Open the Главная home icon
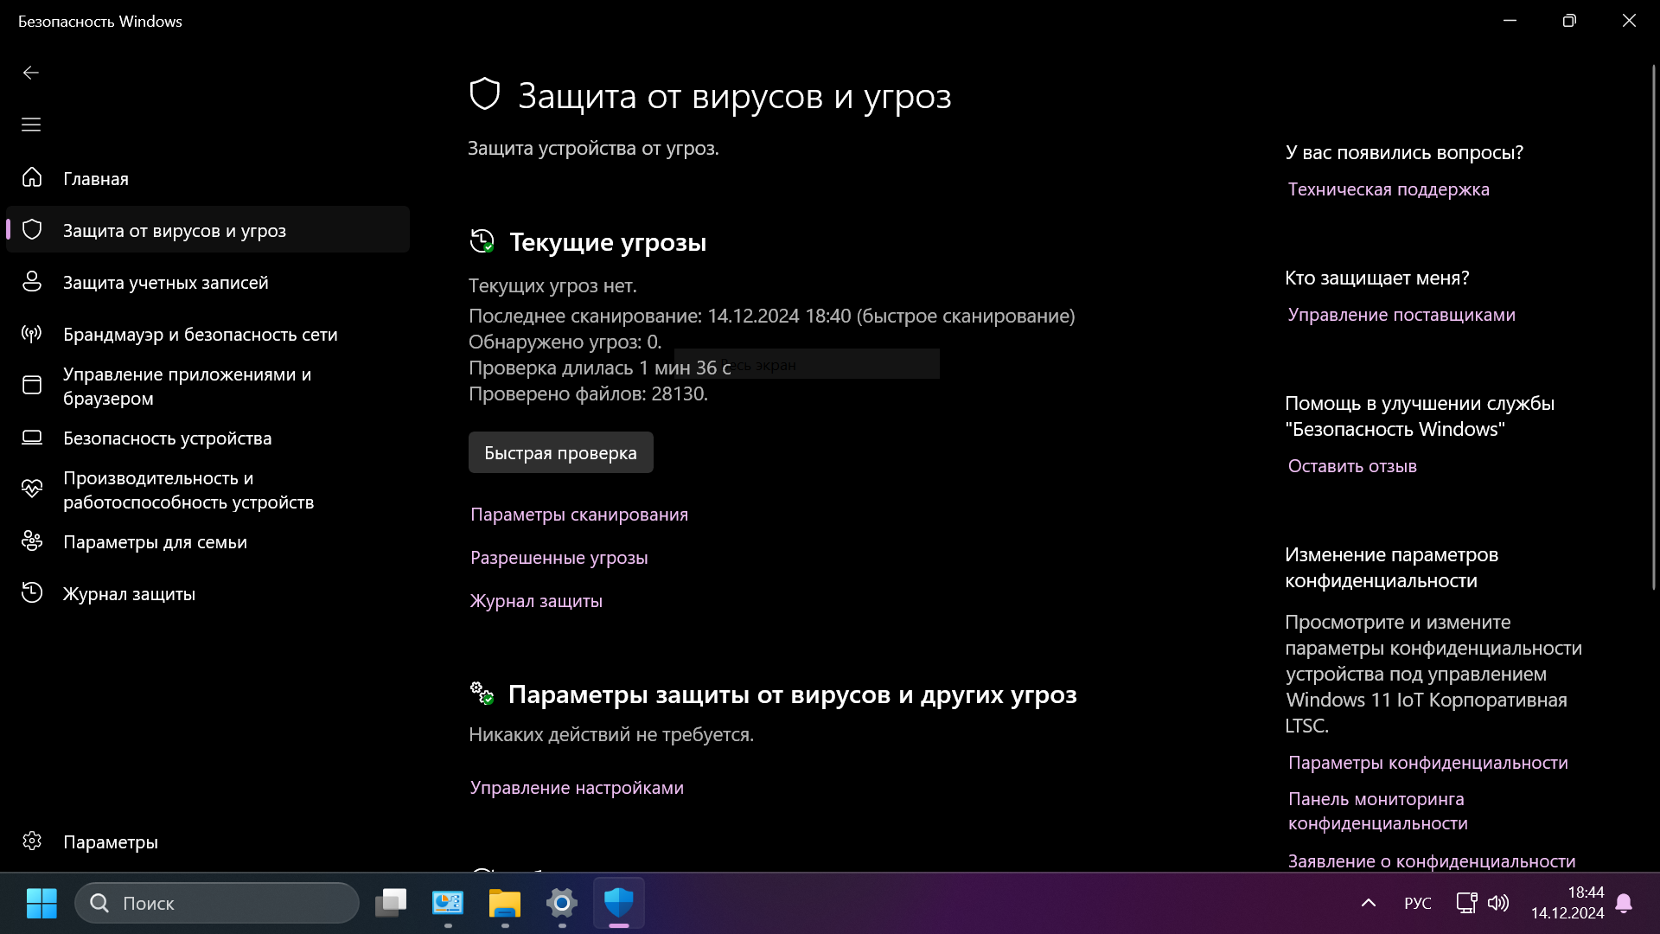Viewport: 1660px width, 934px height. tap(32, 178)
